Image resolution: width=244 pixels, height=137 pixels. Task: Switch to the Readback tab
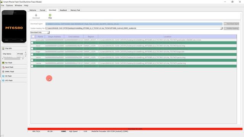click(63, 10)
